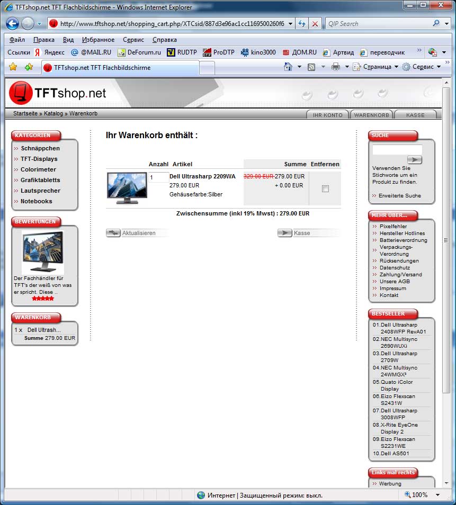Switch to the IHR KONTO tab
This screenshot has height=505, width=456.
[x=327, y=115]
